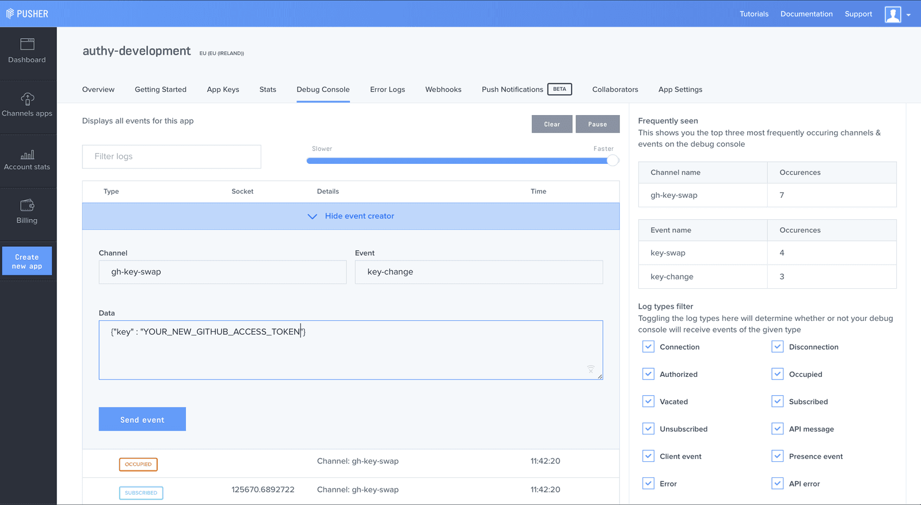Open the Dashboard sidebar icon

pyautogui.click(x=27, y=44)
